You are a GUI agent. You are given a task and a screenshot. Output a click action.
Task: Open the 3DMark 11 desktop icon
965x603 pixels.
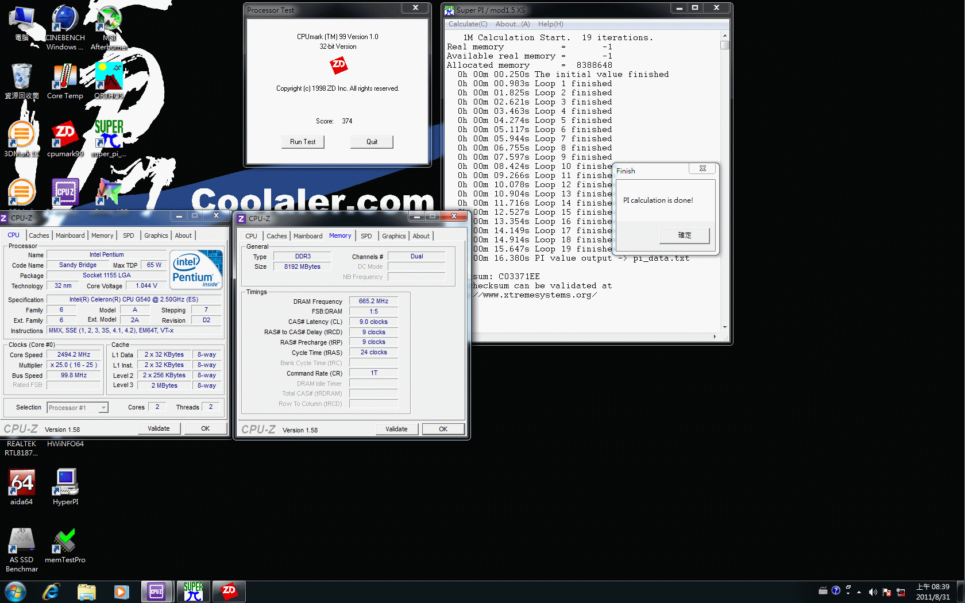pos(21,139)
